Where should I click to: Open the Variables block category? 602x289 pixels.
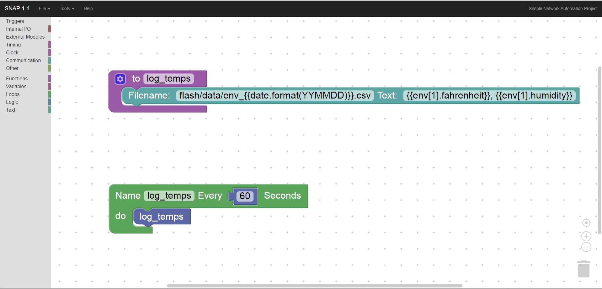[x=25, y=86]
